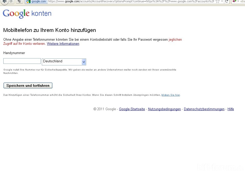Bookmark this page with the star icon
Image resolution: width=245 pixels, height=172 pixels.
coord(218,2)
